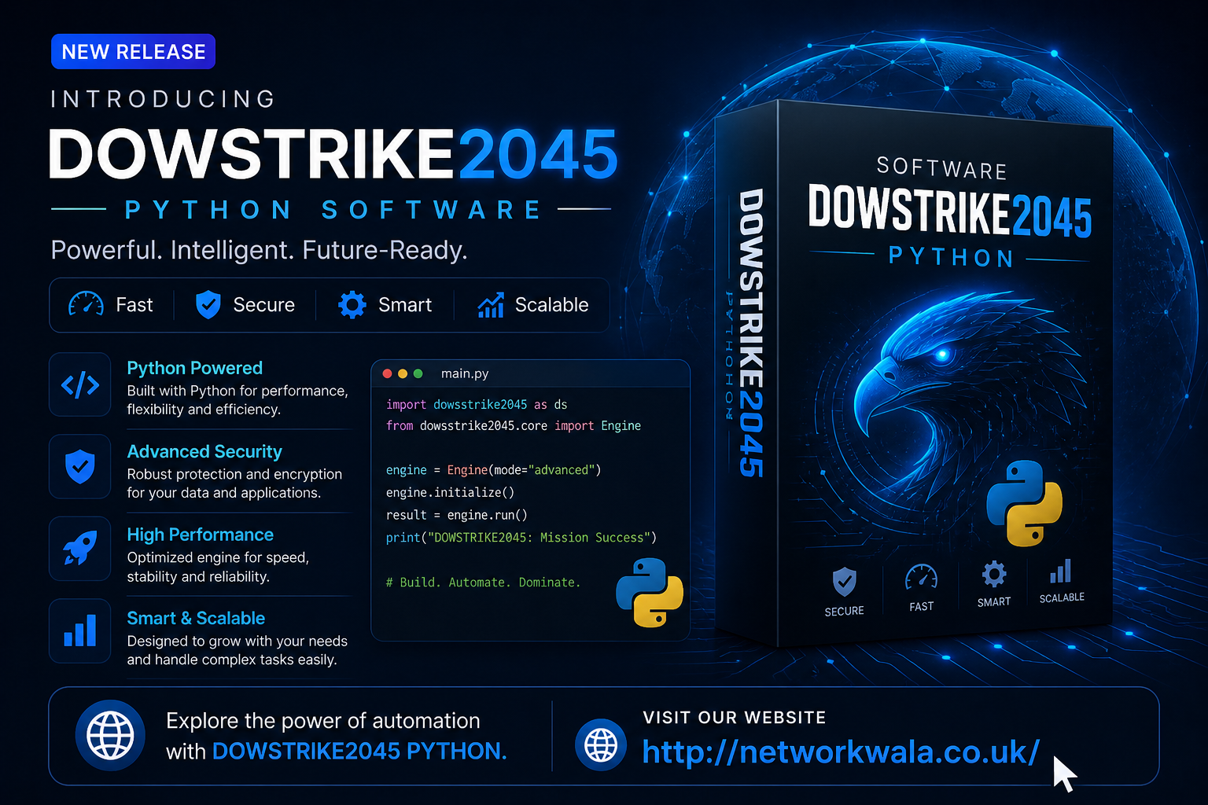This screenshot has width=1208, height=805.
Task: Click the '# Build. Automate. Dominate.' comment
Action: coord(483,582)
